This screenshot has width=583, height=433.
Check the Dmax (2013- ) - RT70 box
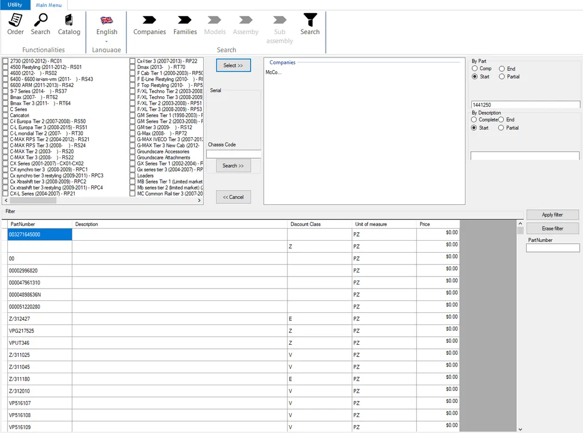point(132,67)
